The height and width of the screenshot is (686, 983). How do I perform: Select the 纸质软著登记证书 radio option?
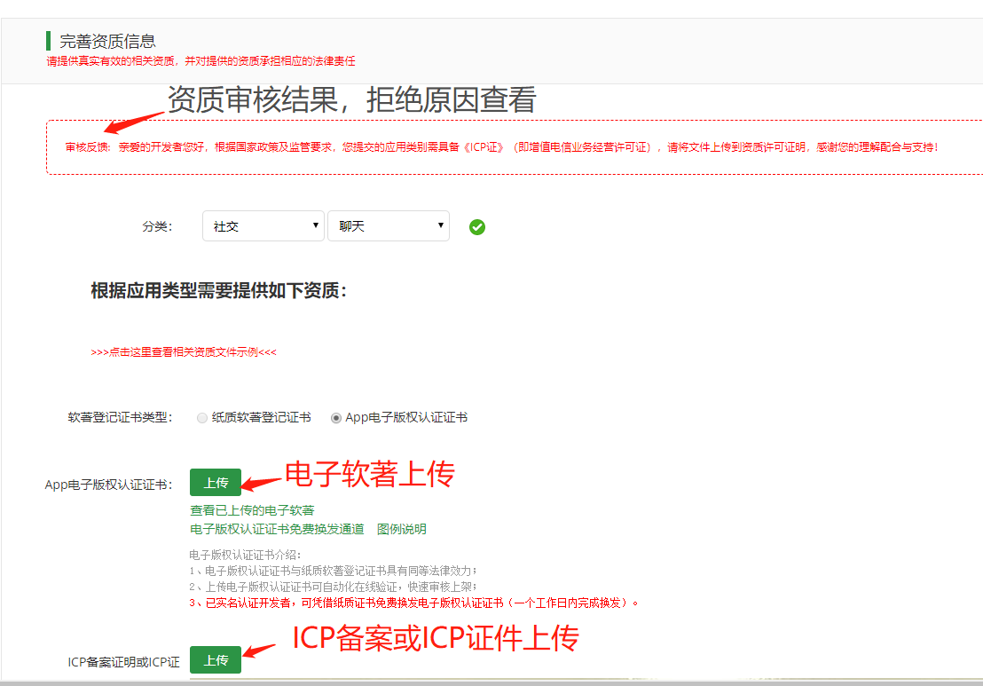click(x=202, y=418)
